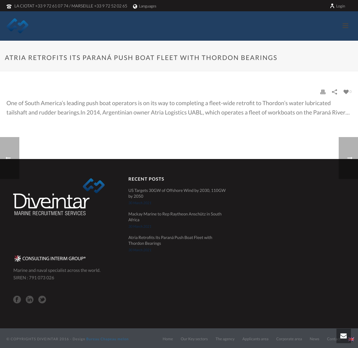
Task: Open Bureau Chapeau melon link
Action: click(107, 339)
